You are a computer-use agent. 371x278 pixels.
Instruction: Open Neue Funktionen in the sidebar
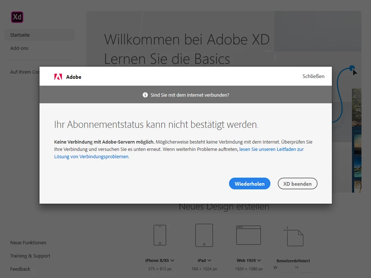(x=28, y=242)
